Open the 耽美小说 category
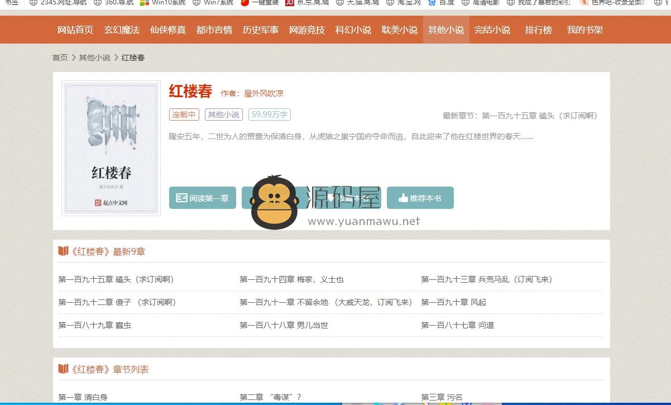Screen dimensions: 671x405 pos(400,30)
